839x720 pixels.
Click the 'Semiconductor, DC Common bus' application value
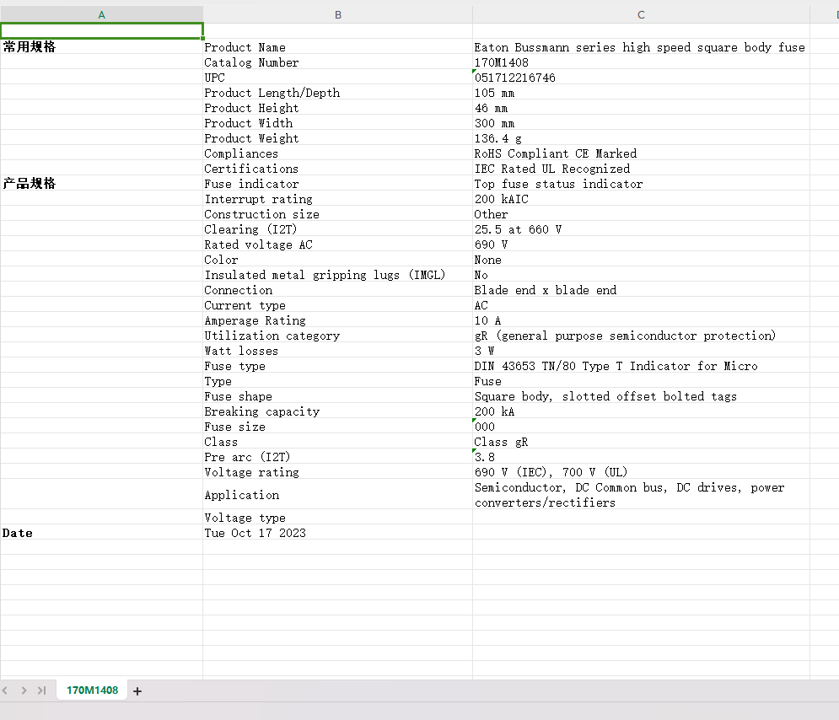(641, 495)
